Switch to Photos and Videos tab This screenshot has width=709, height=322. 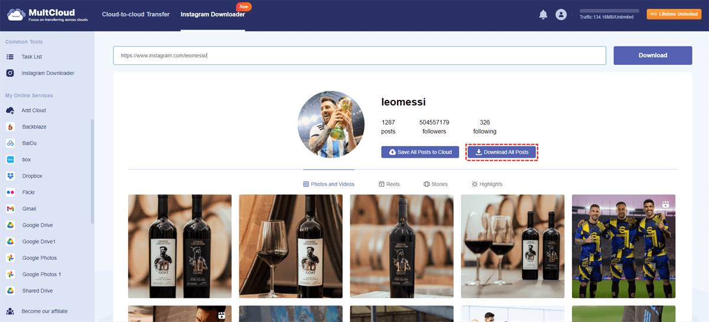point(329,184)
